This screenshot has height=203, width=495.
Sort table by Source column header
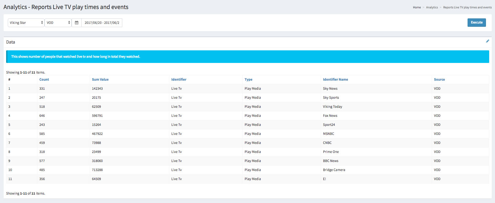[x=439, y=79]
